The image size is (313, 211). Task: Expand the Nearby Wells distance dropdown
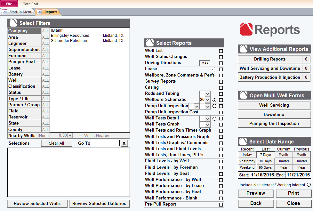point(70,135)
